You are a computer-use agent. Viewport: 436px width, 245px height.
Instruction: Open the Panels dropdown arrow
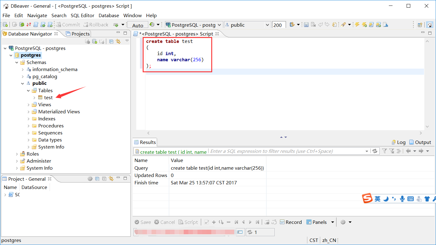pyautogui.click(x=333, y=222)
